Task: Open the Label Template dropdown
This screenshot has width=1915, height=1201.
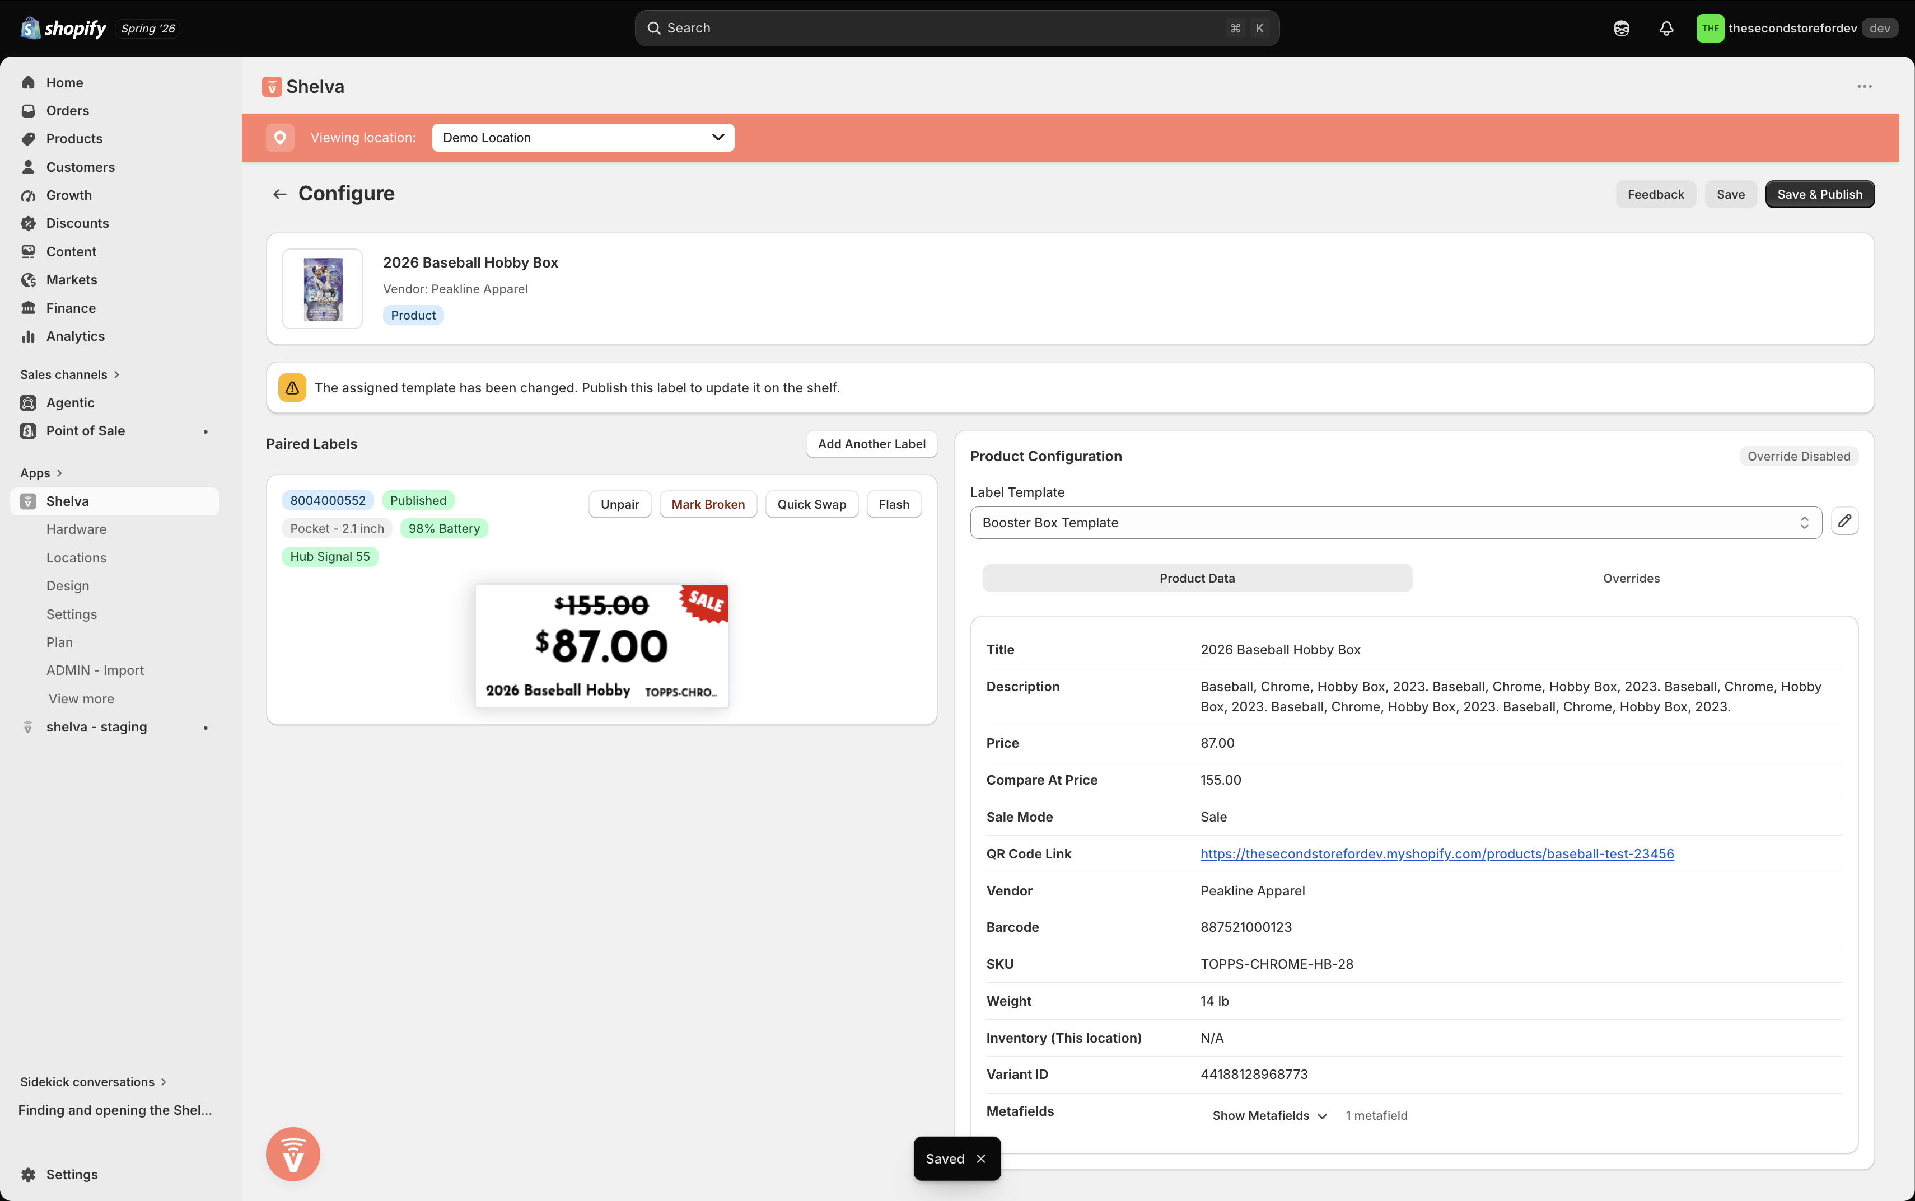Action: [1395, 523]
